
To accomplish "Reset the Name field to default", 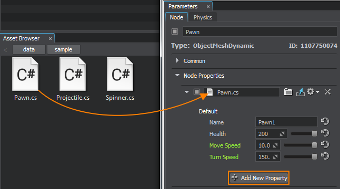I will click(x=325, y=121).
